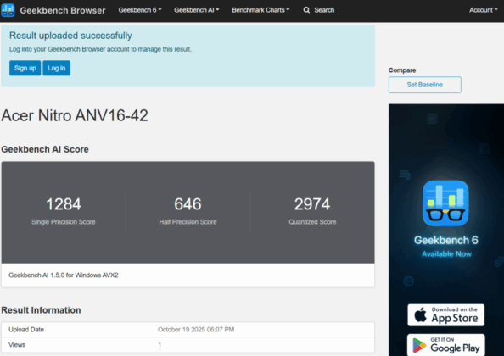Click the Log in button
The image size is (504, 356).
[x=57, y=68]
